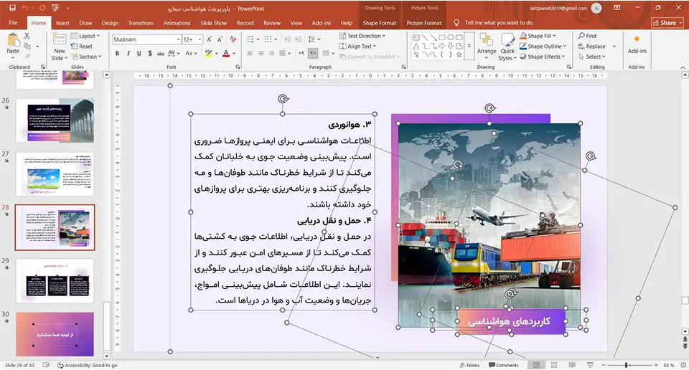Click Increase Font Size icon
The width and height of the screenshot is (689, 370).
[x=209, y=39]
